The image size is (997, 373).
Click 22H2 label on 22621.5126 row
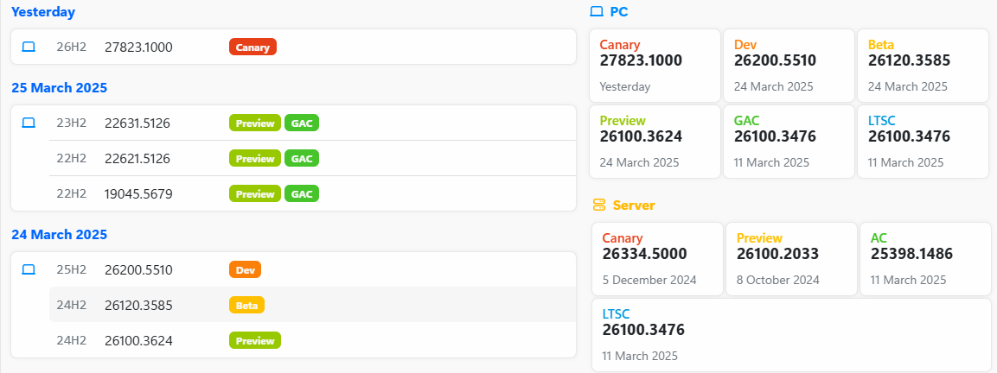pyautogui.click(x=71, y=158)
